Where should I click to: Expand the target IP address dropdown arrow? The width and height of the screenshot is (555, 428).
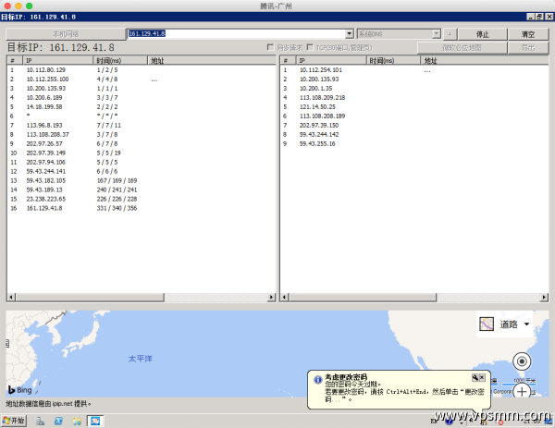point(350,33)
